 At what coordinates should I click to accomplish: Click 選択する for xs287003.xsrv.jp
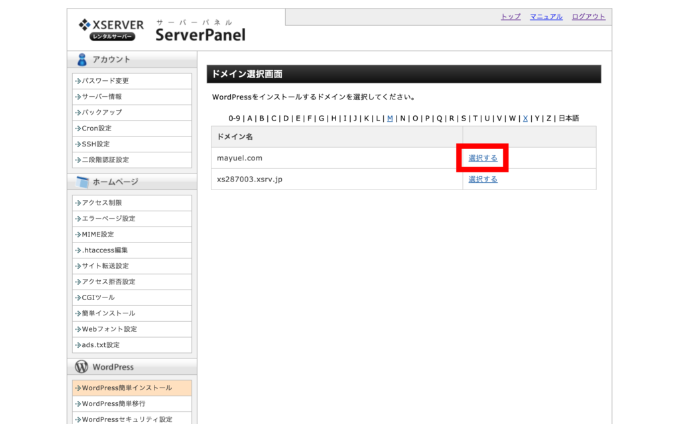(x=483, y=180)
